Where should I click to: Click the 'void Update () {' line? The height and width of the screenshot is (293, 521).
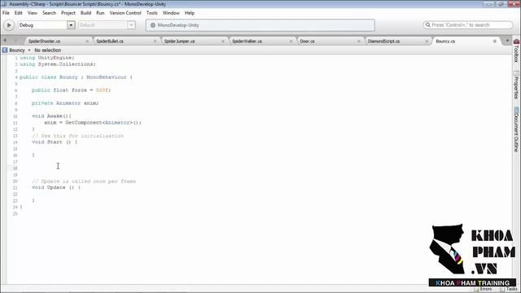coord(56,187)
